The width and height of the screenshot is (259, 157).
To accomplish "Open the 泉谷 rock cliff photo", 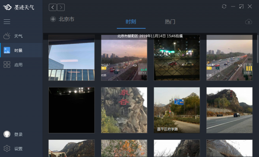I will coord(124,110).
